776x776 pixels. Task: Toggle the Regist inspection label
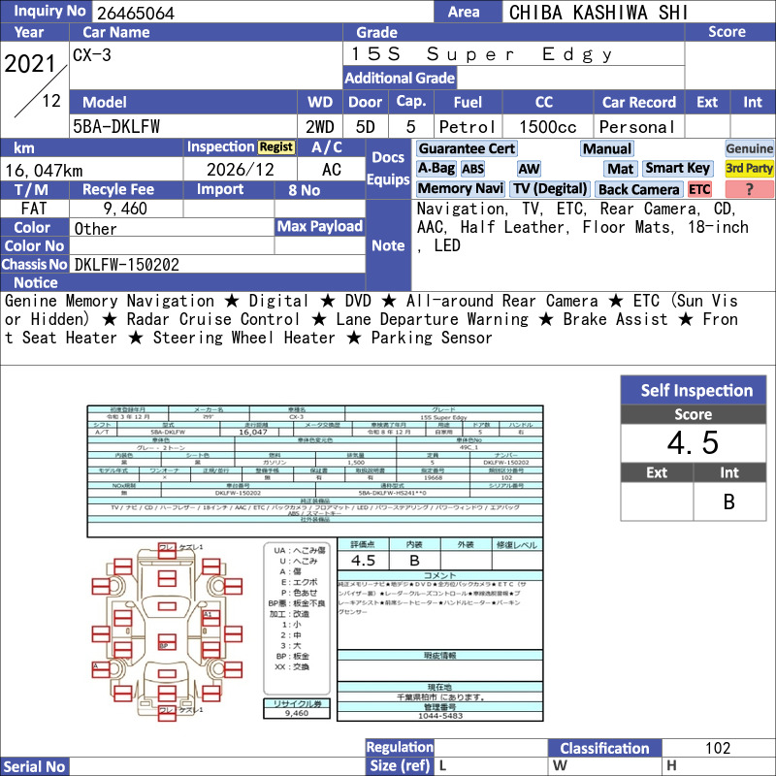[x=276, y=147]
